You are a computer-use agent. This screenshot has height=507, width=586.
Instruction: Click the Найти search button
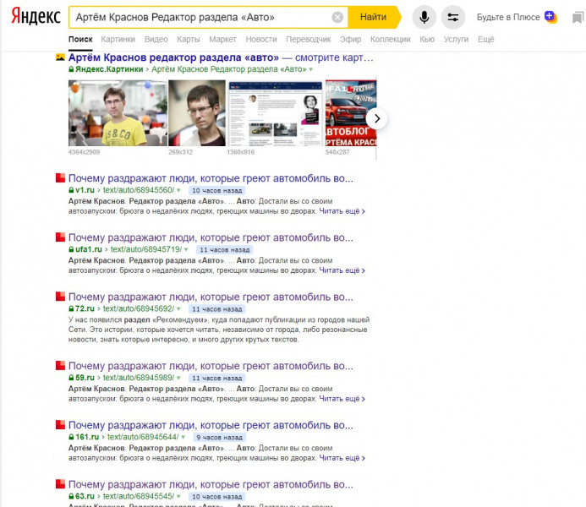373,17
